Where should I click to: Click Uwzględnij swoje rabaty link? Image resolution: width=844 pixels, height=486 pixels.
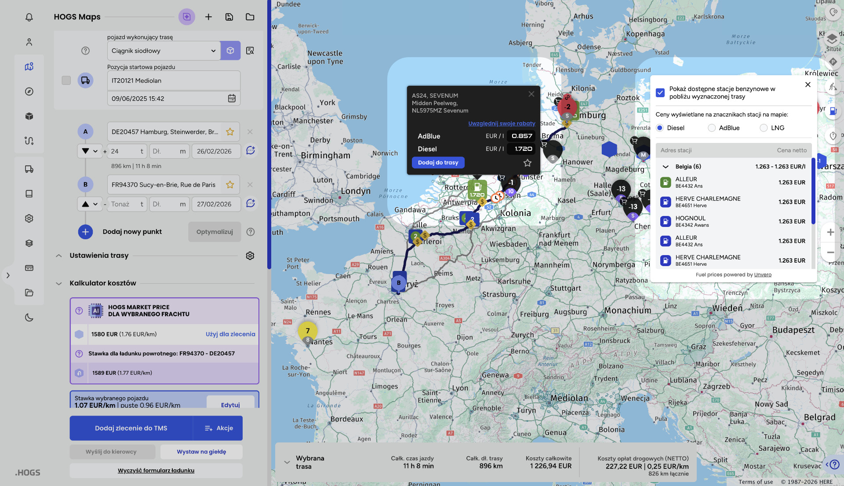click(502, 124)
